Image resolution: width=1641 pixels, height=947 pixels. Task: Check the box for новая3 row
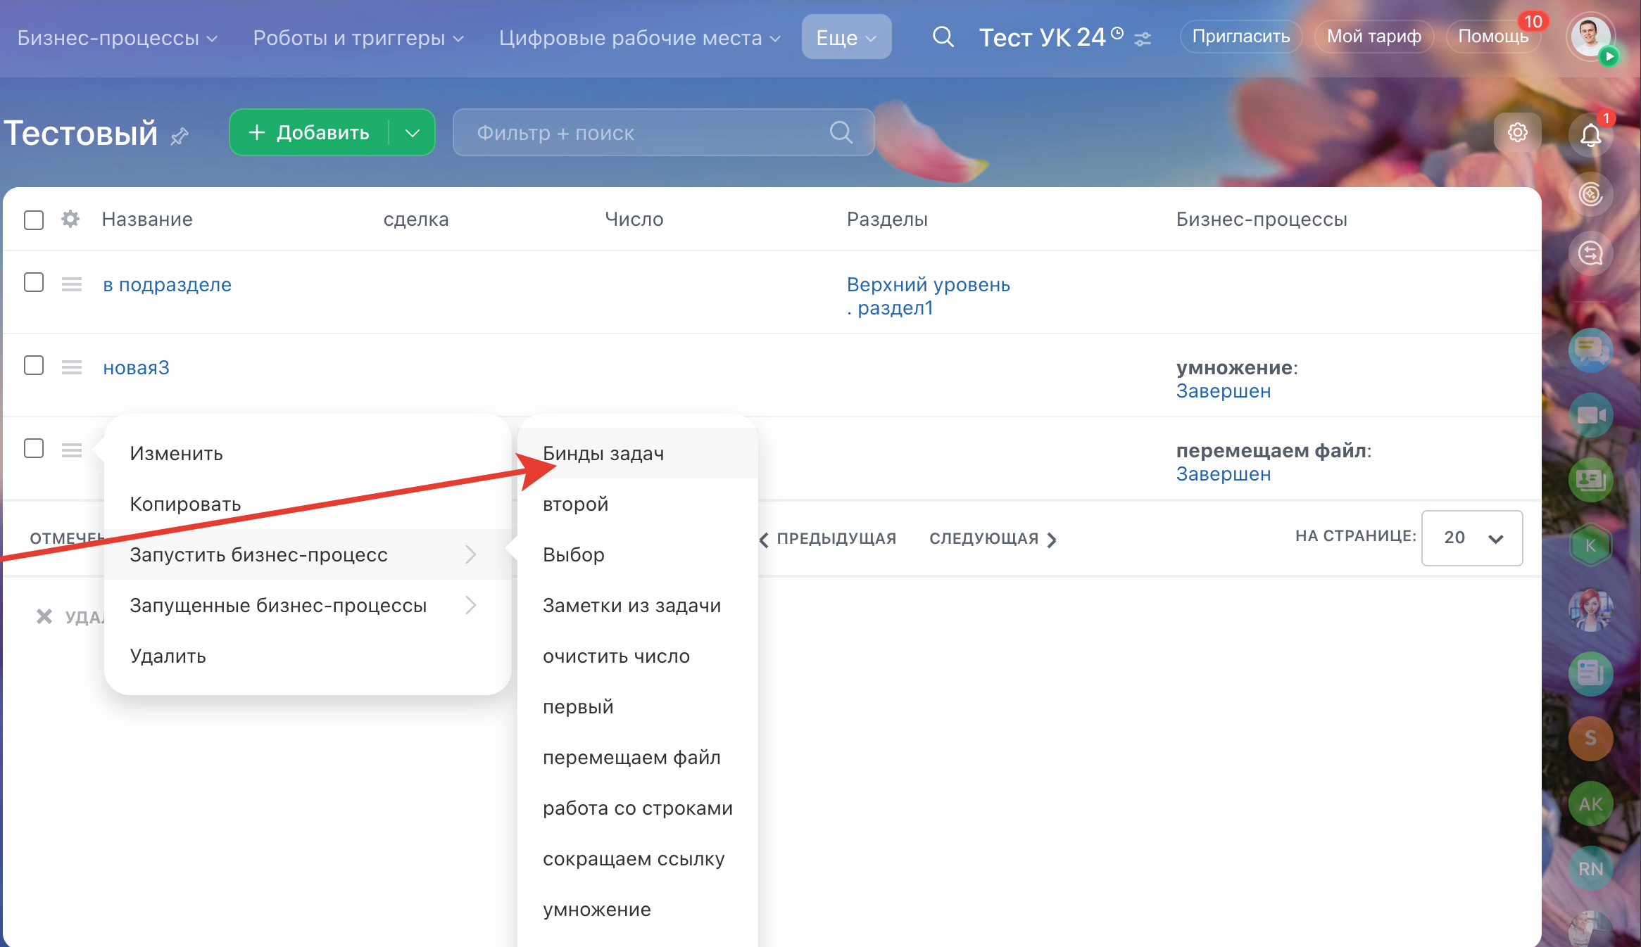click(34, 366)
